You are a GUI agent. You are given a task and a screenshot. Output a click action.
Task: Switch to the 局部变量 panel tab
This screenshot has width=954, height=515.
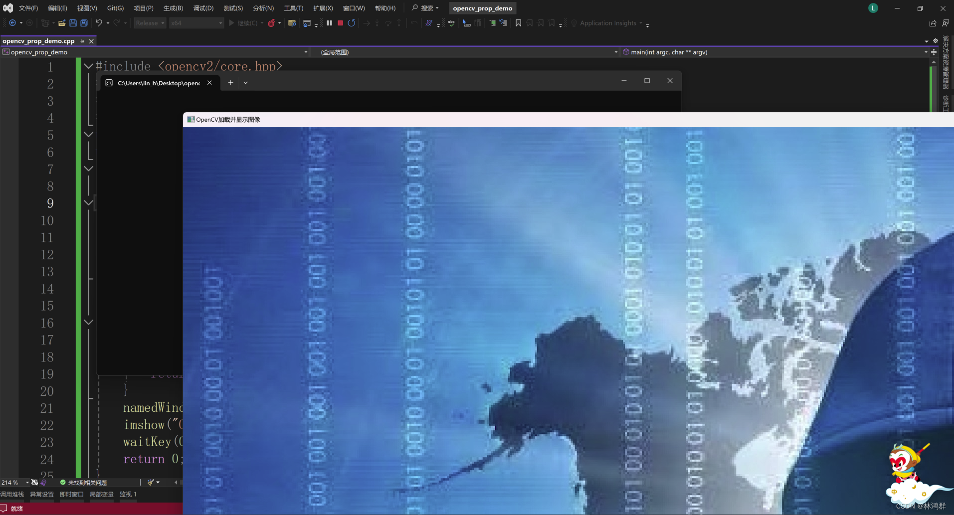tap(102, 494)
